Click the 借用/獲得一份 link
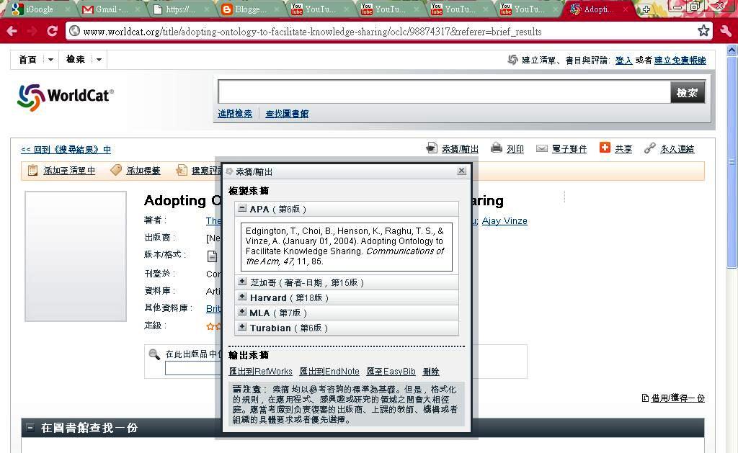Screen dimensions: 738x453 click(x=677, y=398)
